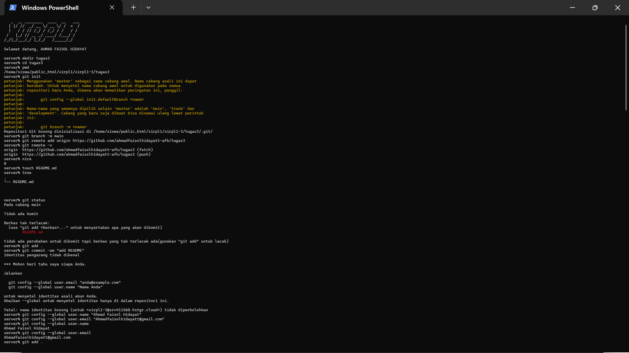Click the 'server% tree' command line

18,173
